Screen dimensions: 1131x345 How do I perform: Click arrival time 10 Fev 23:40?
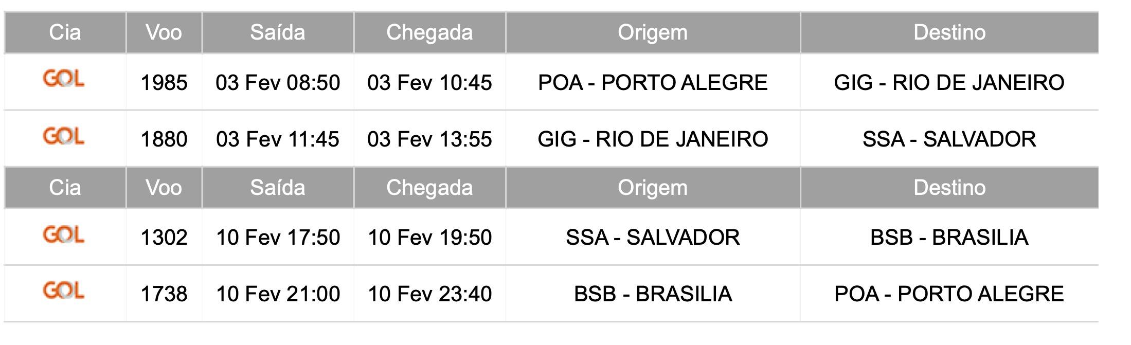pyautogui.click(x=429, y=294)
